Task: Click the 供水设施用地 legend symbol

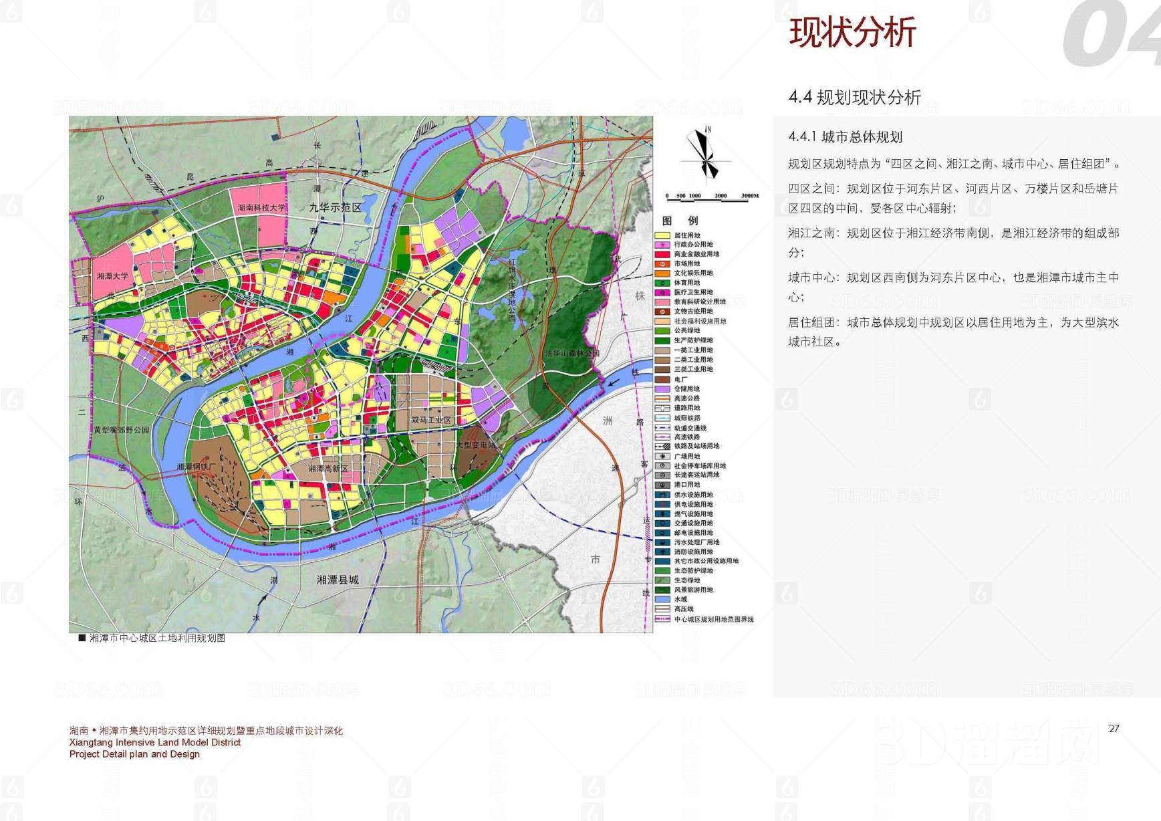Action: 662,495
